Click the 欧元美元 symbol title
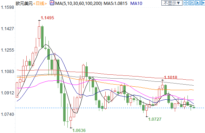Viewport: 205px width, 133px height. (x=24, y=3)
